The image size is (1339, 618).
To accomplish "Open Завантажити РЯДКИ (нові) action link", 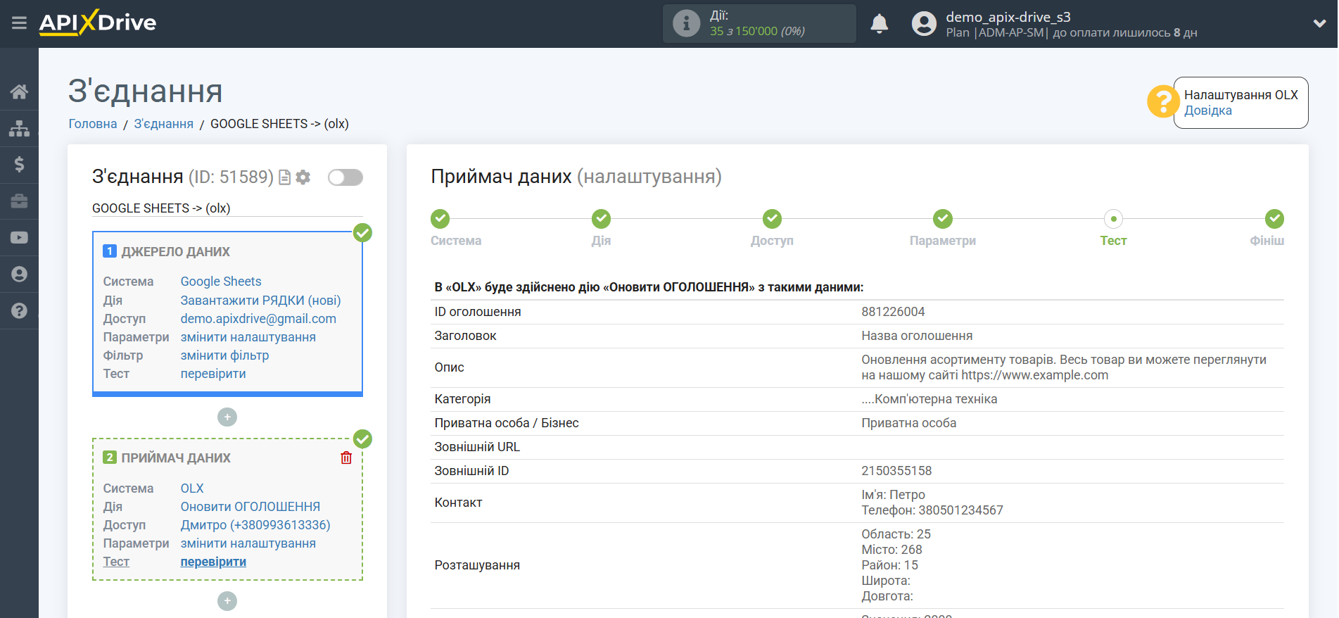I will pyautogui.click(x=260, y=301).
